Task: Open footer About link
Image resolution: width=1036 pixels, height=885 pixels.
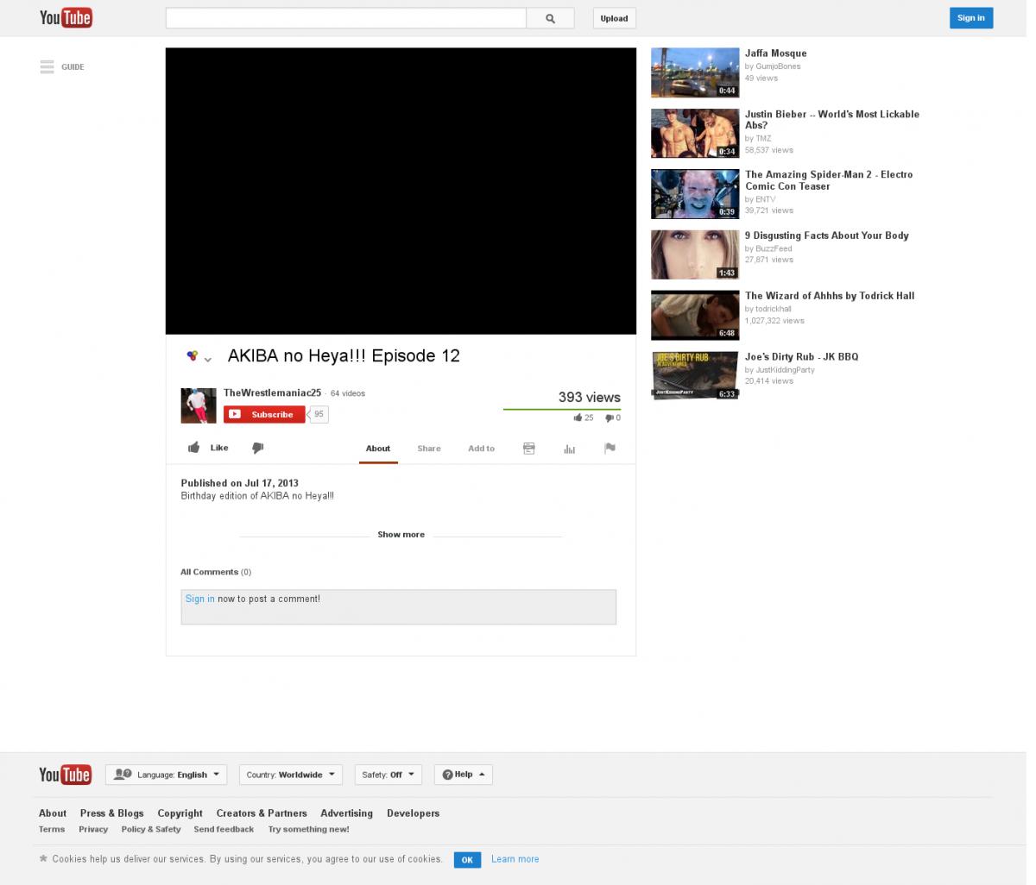Action: click(x=53, y=813)
